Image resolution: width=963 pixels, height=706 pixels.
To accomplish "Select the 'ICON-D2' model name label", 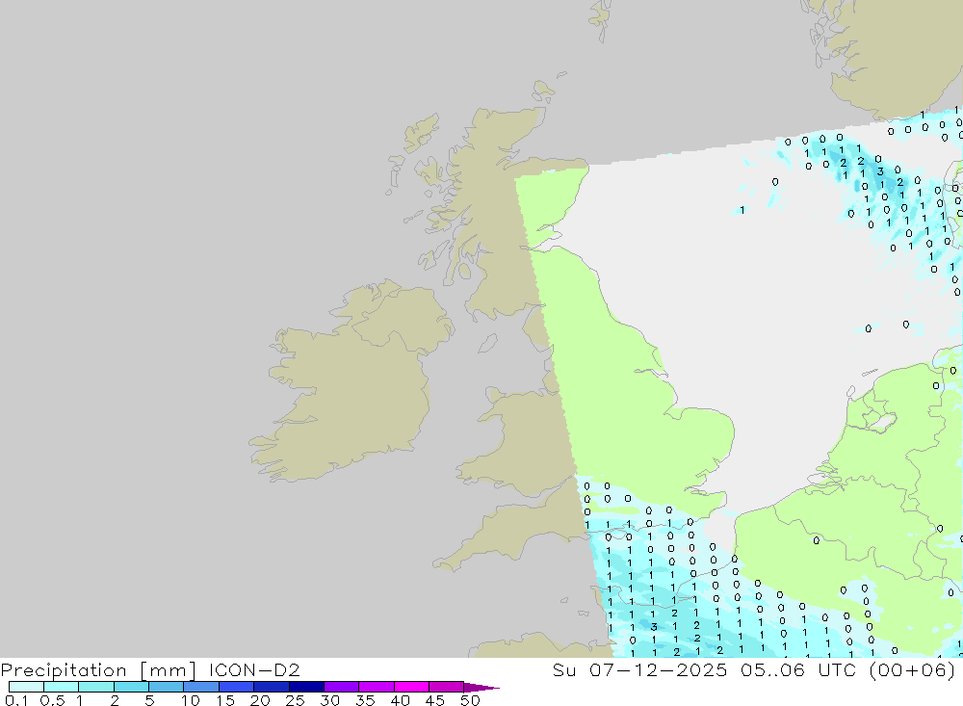I will [254, 669].
